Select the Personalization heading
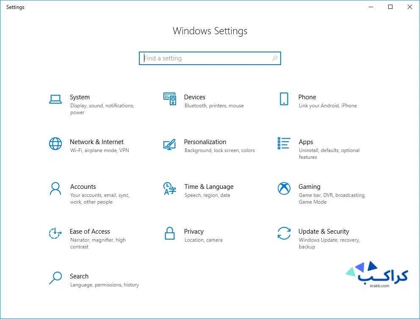 pyautogui.click(x=205, y=142)
